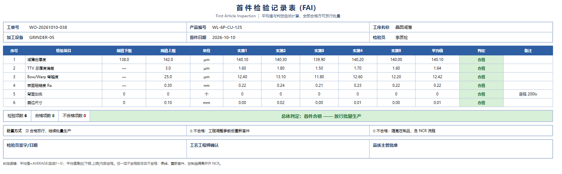This screenshot has width=562, height=174.
Task: Click the 规格上限 column header
Action: click(x=168, y=51)
